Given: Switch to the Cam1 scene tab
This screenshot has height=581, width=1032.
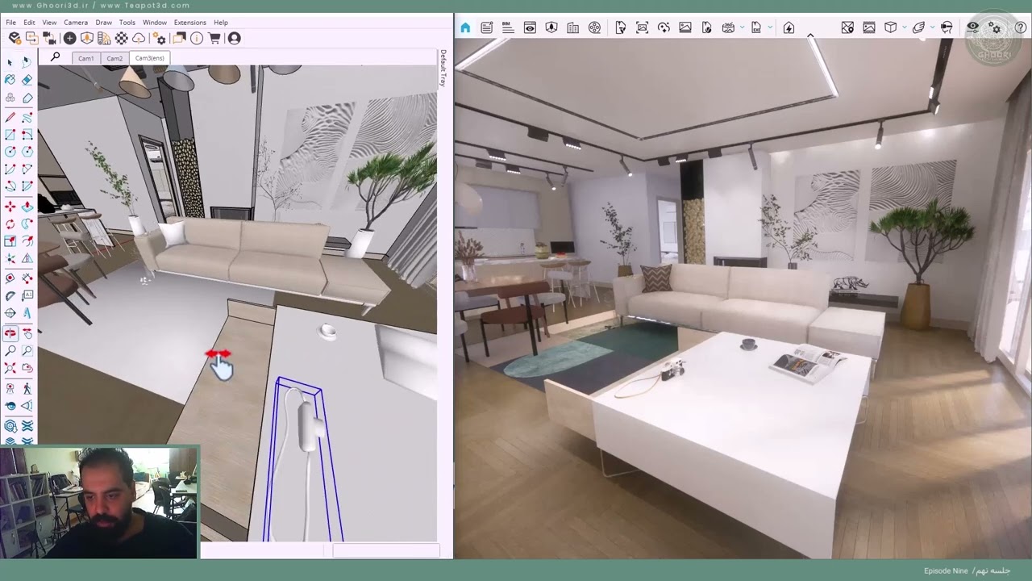Looking at the screenshot, I should tap(85, 58).
